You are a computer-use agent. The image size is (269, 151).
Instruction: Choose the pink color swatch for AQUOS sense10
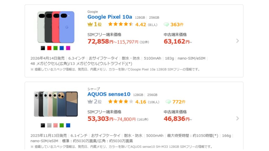pyautogui.click(x=55, y=126)
